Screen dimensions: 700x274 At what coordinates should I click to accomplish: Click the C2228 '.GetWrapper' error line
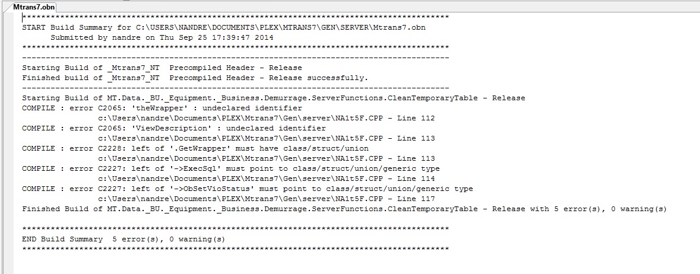pos(195,148)
